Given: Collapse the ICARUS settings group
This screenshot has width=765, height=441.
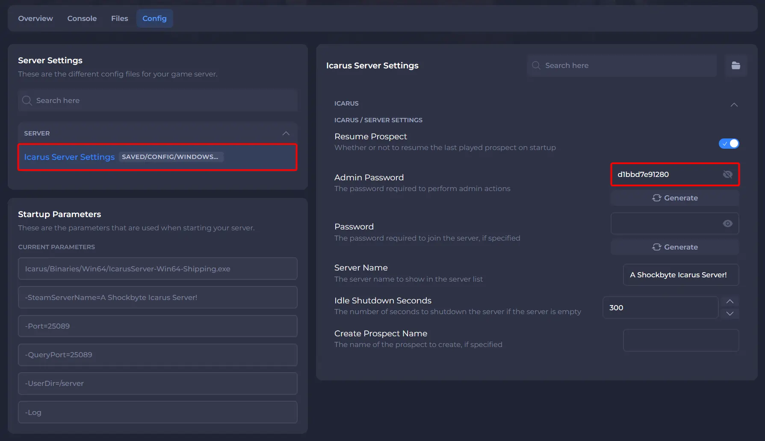Looking at the screenshot, I should pos(734,105).
